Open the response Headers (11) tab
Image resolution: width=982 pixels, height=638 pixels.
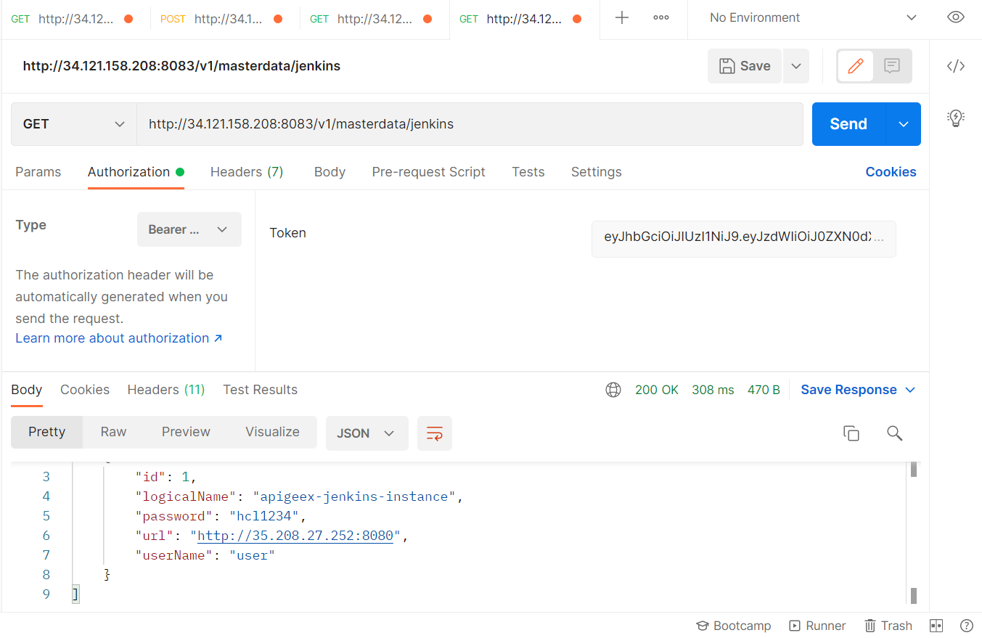point(166,390)
